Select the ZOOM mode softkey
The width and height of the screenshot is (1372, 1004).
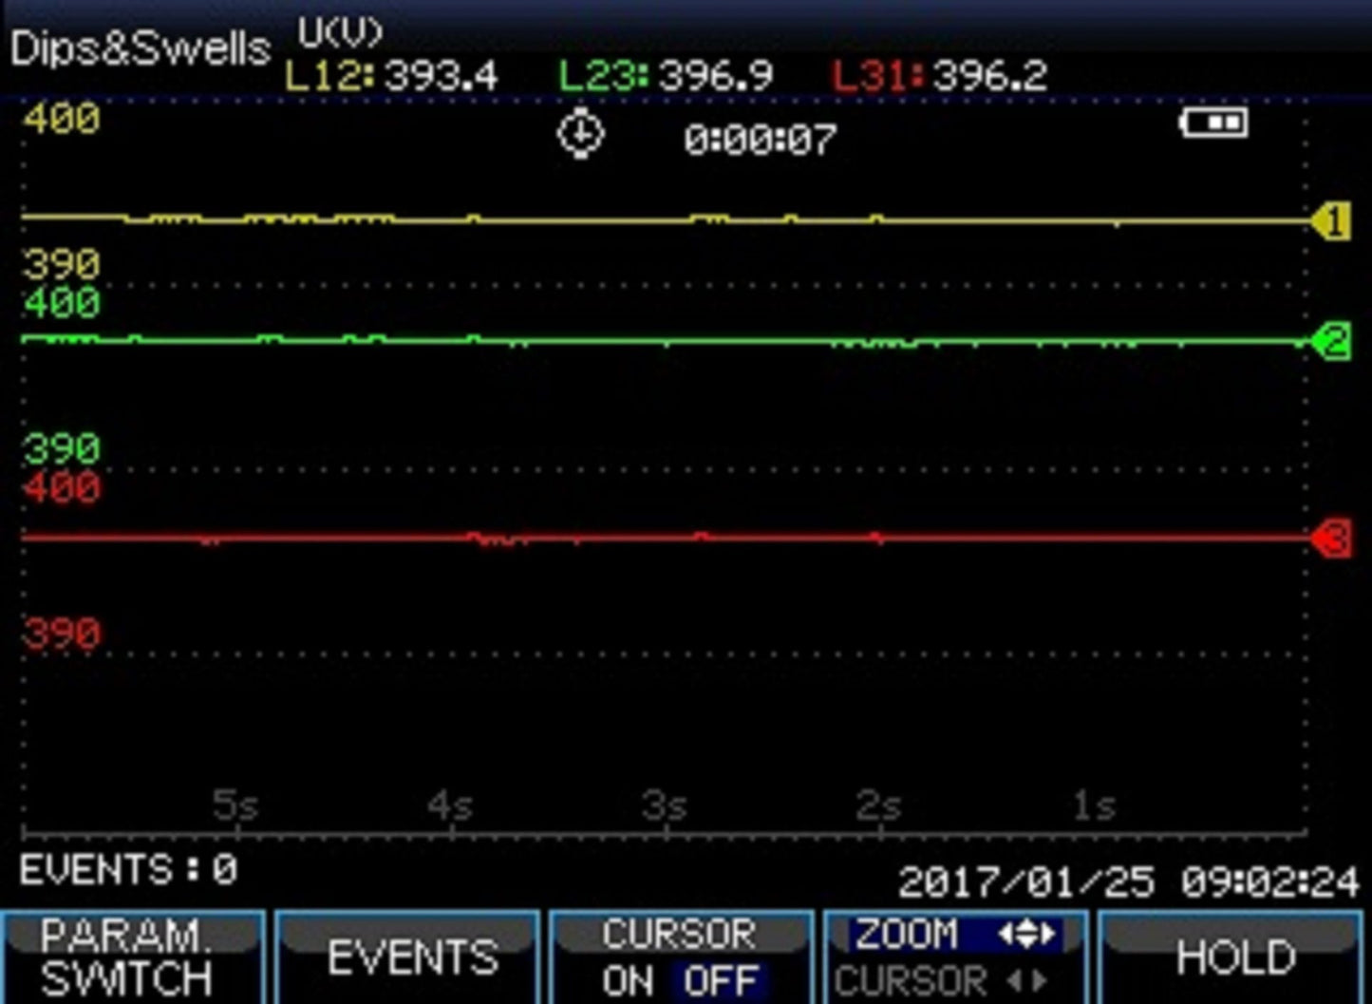click(x=907, y=935)
